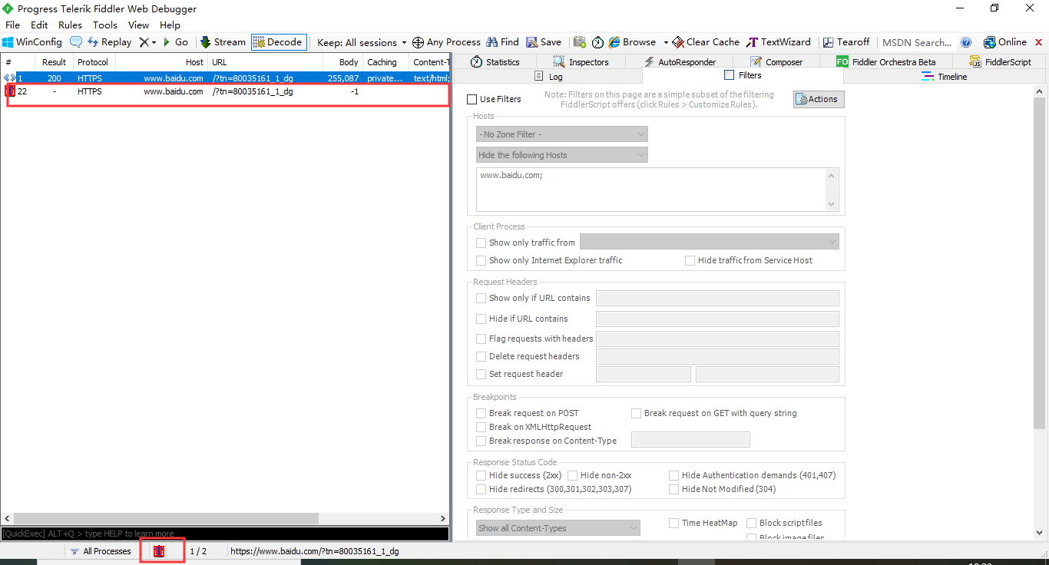Click the comment speech bubble icon
This screenshot has height=565, width=1049.
coord(76,42)
